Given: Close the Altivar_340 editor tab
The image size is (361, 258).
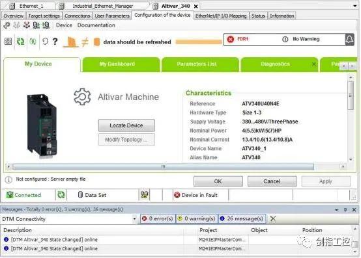Looking at the screenshot, I should tap(196, 6).
